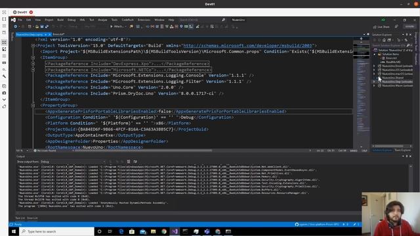Open the Edit menu
The height and width of the screenshot is (236, 420).
[28, 20]
